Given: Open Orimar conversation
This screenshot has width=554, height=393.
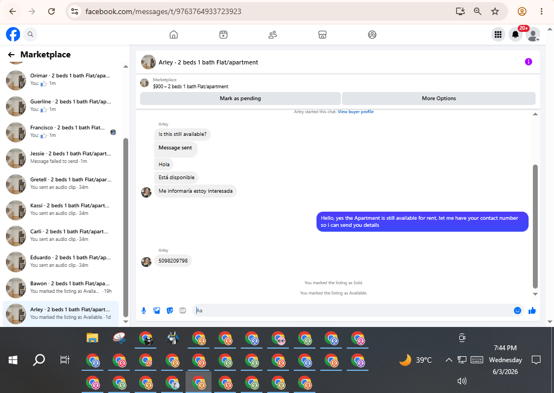Looking at the screenshot, I should 61,80.
